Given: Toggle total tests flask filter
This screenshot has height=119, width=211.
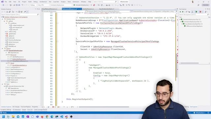Looking at the screenshot, I should (193, 12).
